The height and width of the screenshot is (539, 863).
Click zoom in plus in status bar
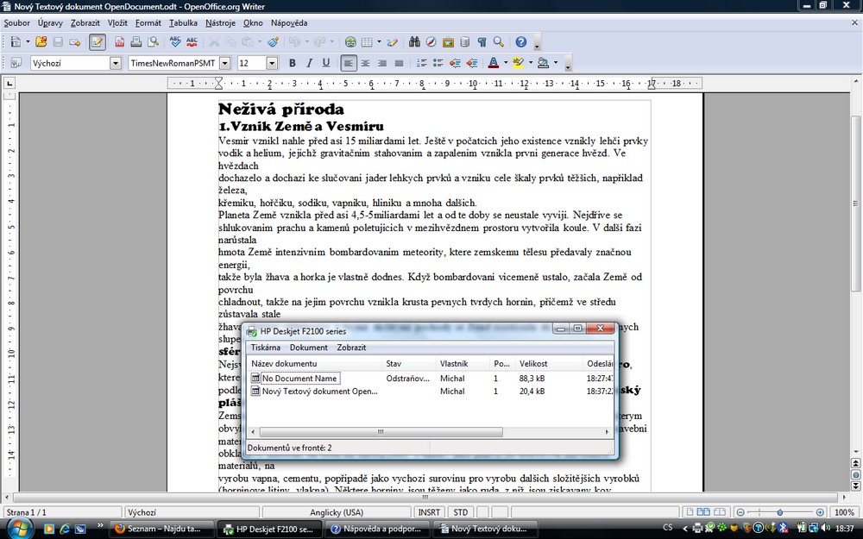(820, 512)
